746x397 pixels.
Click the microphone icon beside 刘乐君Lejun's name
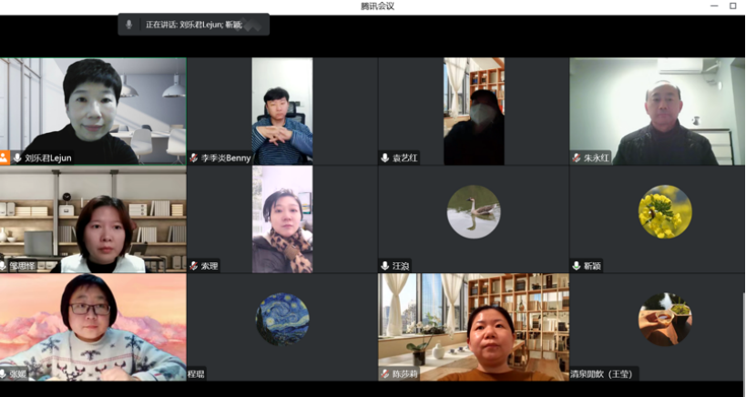coord(17,158)
